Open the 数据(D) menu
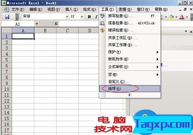The height and width of the screenshot is (135, 193). tap(125, 9)
